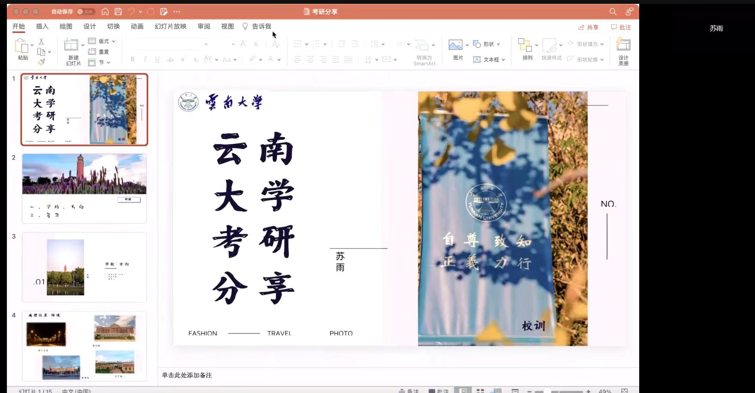Click the zoom slider in status bar
This screenshot has width=755, height=393.
click(x=559, y=391)
